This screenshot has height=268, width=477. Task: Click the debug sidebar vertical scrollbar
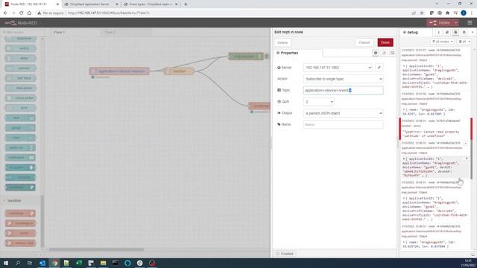tap(472, 149)
